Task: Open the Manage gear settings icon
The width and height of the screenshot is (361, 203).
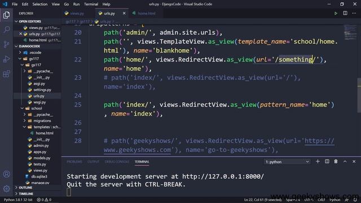Action: click(x=6, y=189)
